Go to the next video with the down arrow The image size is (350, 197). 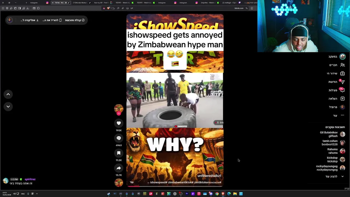8,106
